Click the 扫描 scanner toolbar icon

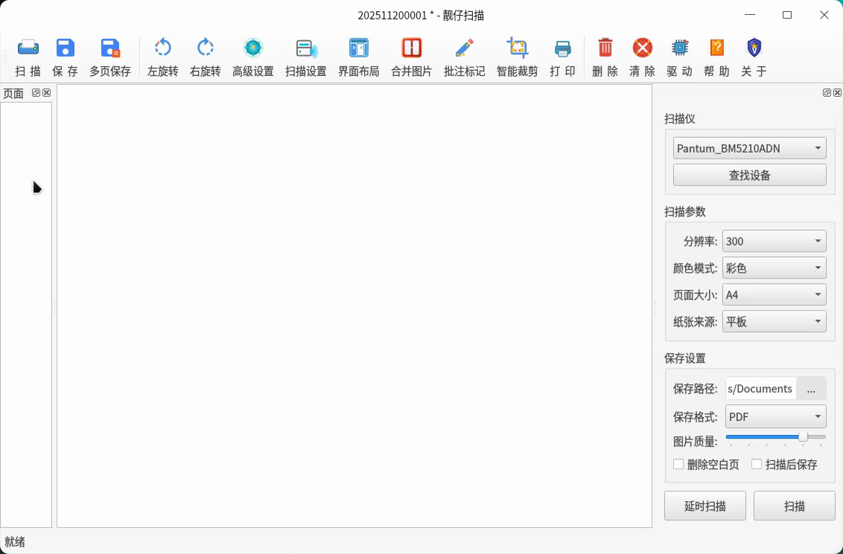tap(28, 57)
